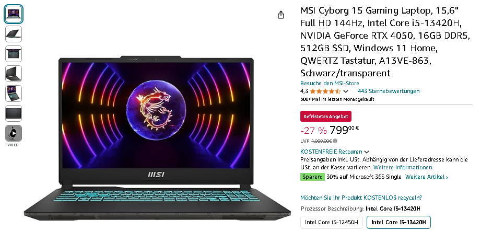Screen dimensions: 481x232
Task: Click the Befristetes Angebot red badge
Action: 326,117
